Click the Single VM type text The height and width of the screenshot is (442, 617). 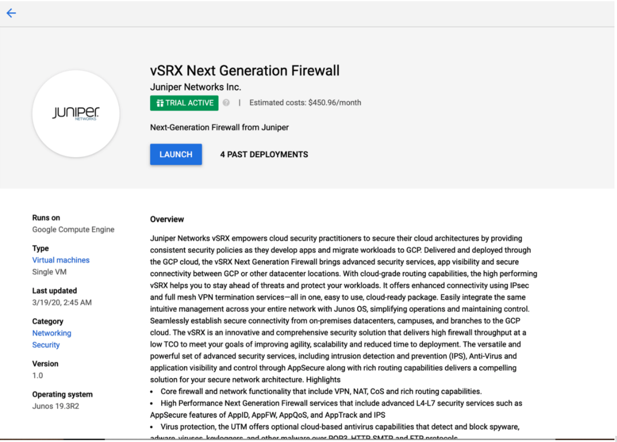point(49,272)
